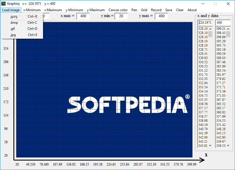Select y list entry 375.71

pos(221,87)
